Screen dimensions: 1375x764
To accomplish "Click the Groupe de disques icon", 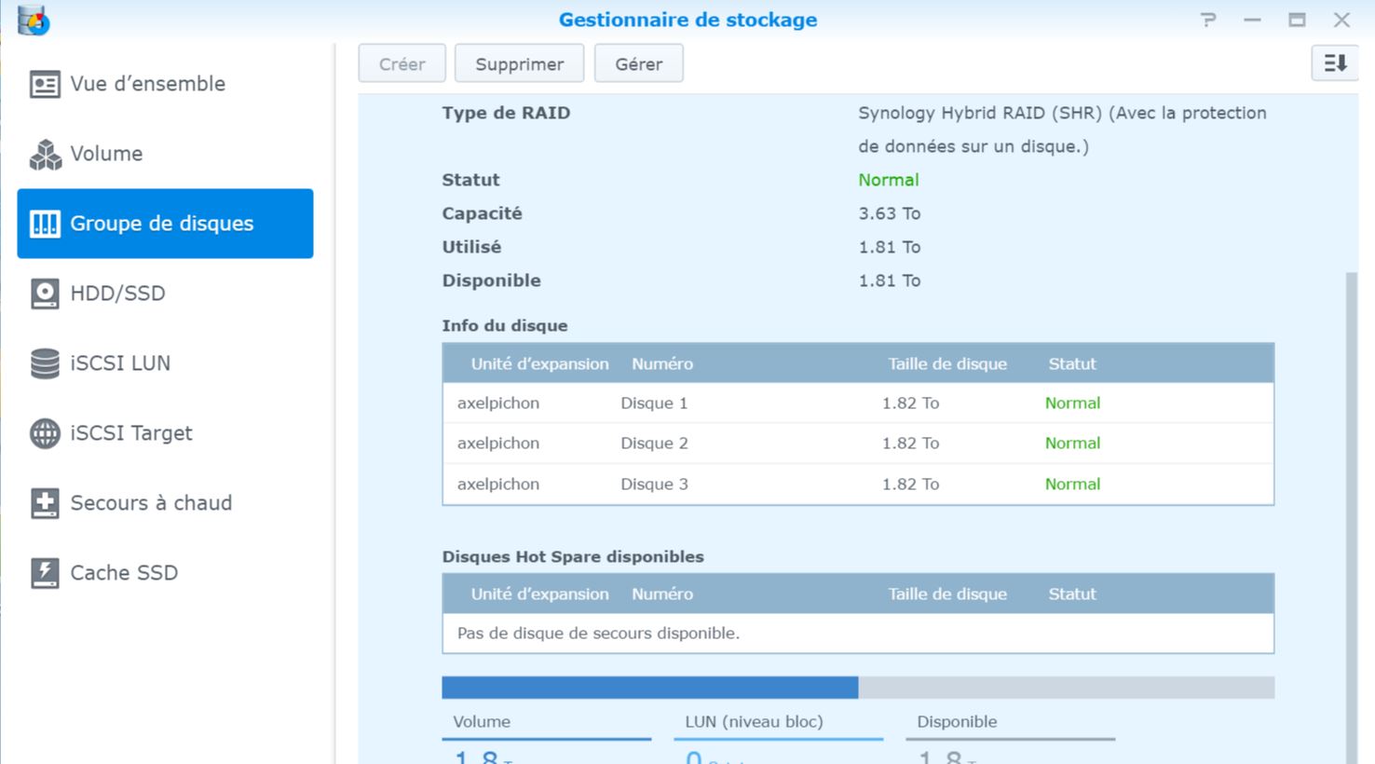I will pos(45,224).
